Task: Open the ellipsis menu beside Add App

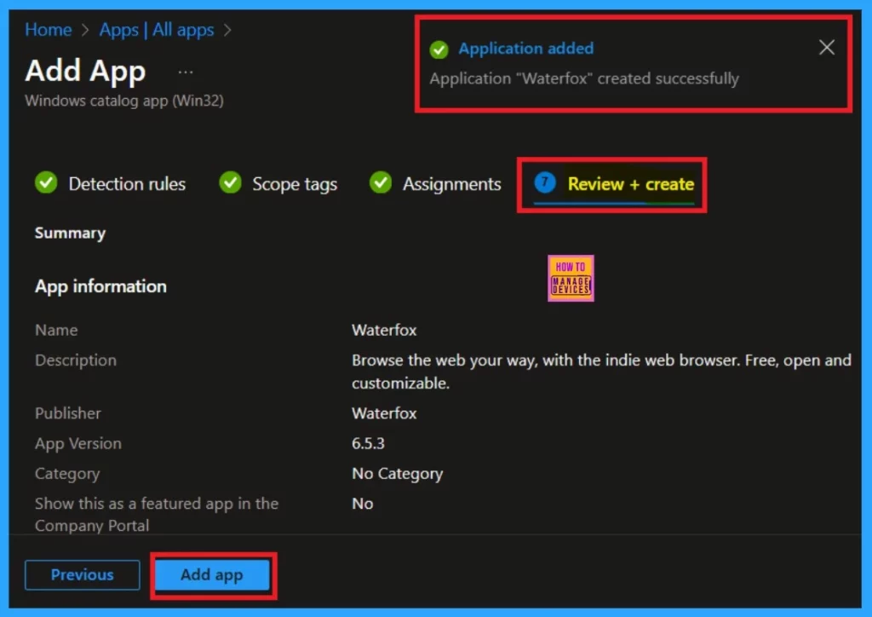Action: click(185, 72)
